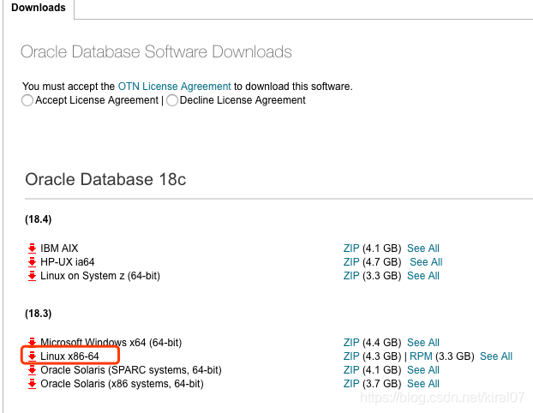
Task: Click the download icon beside Linux on System z
Action: tap(32, 276)
